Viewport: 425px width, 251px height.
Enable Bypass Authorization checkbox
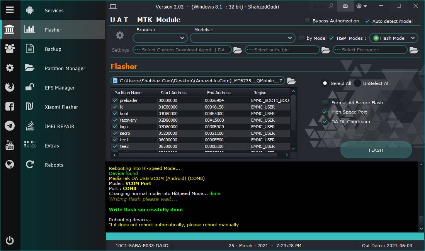pyautogui.click(x=308, y=21)
